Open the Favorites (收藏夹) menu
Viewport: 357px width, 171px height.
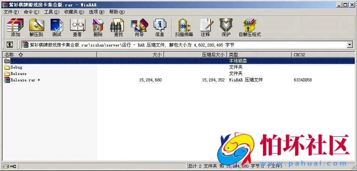[x=74, y=12]
